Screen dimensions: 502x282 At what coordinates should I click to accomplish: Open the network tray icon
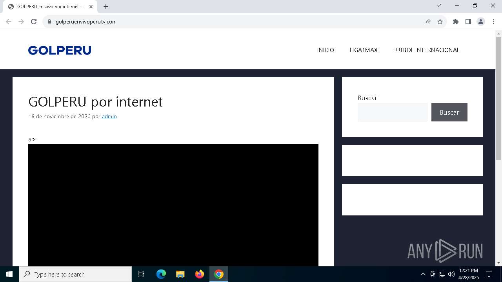coord(442,274)
